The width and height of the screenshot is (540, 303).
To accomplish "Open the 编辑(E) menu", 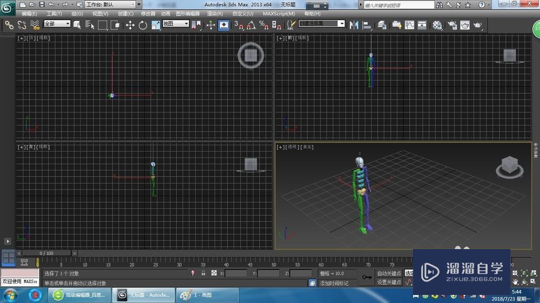I will click(29, 14).
